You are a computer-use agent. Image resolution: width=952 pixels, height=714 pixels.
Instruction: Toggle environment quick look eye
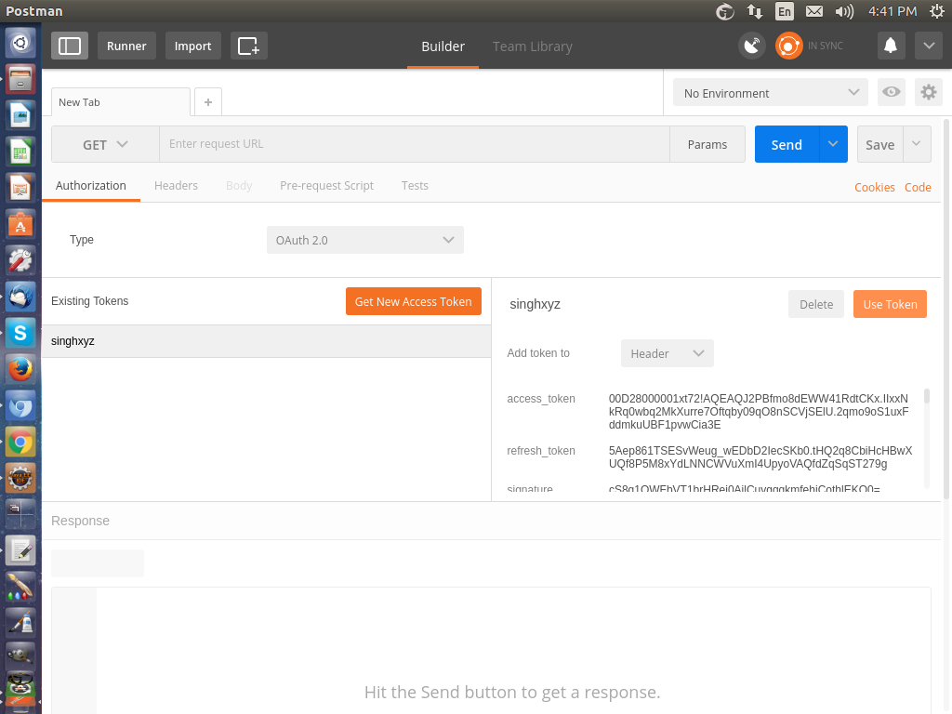891,92
